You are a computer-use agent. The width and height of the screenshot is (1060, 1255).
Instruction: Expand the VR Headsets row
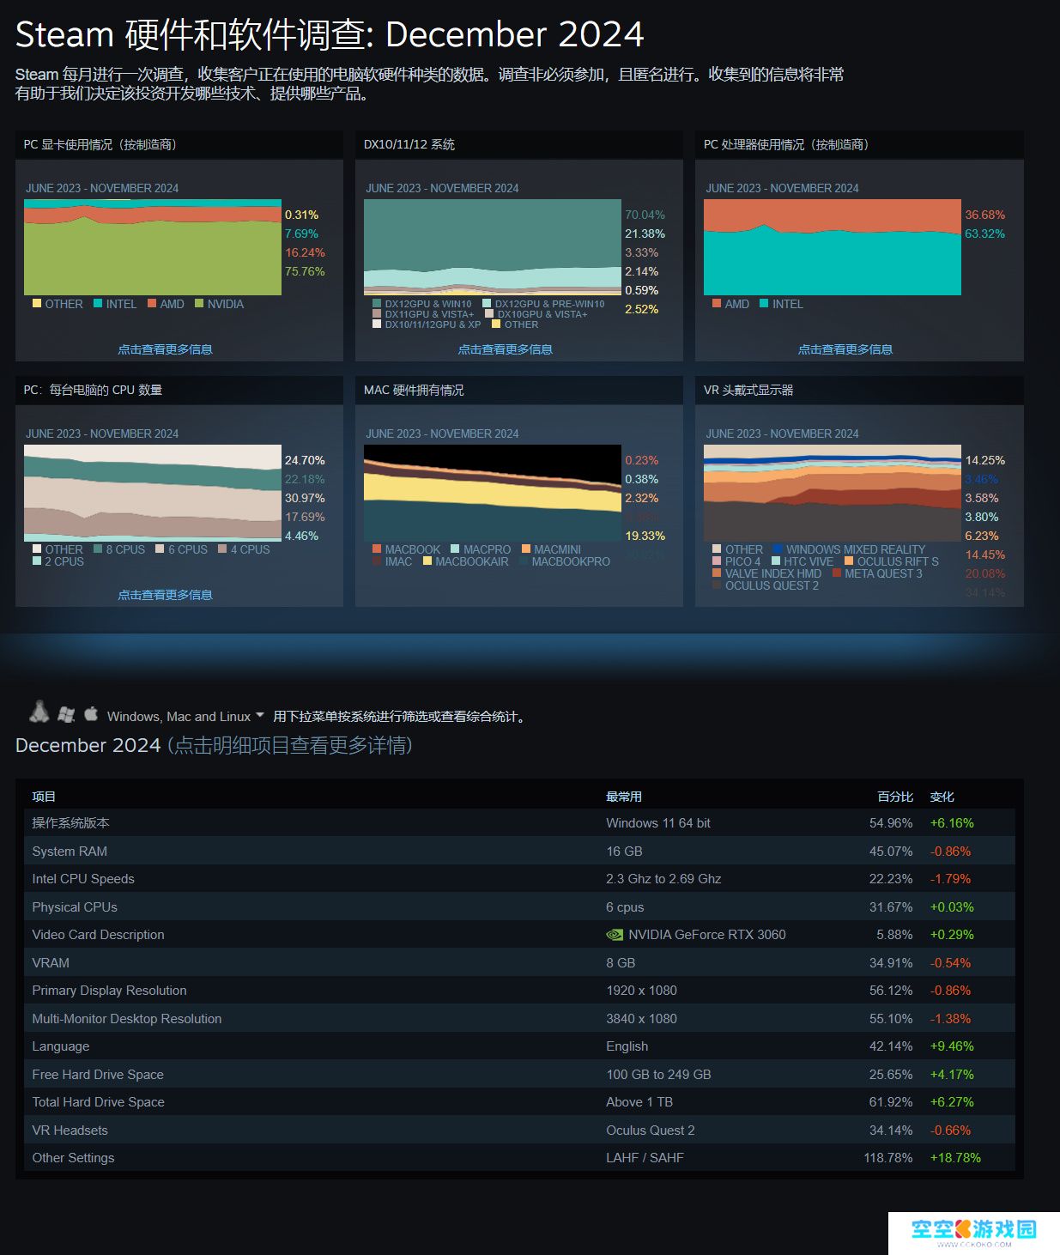pyautogui.click(x=519, y=1130)
